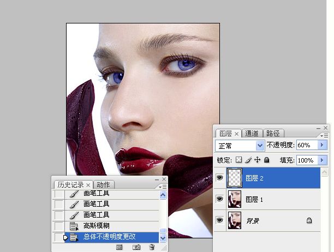Switch to the 动作 tab
Screen dimensions: 334x252
click(x=103, y=184)
